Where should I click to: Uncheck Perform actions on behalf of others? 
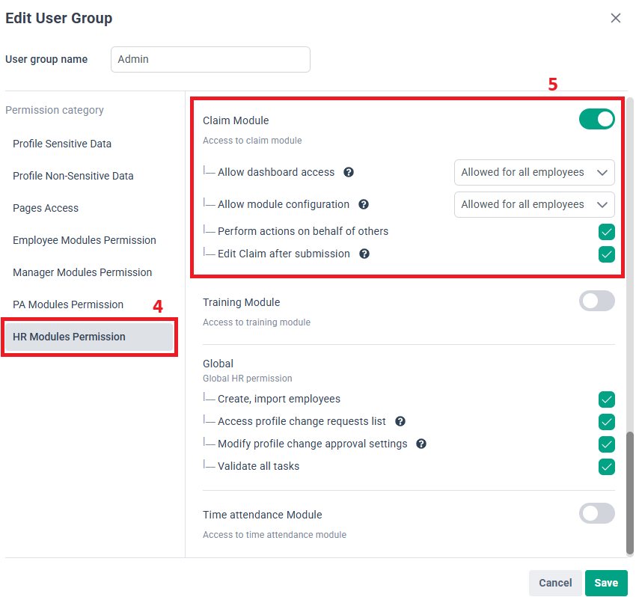click(606, 232)
